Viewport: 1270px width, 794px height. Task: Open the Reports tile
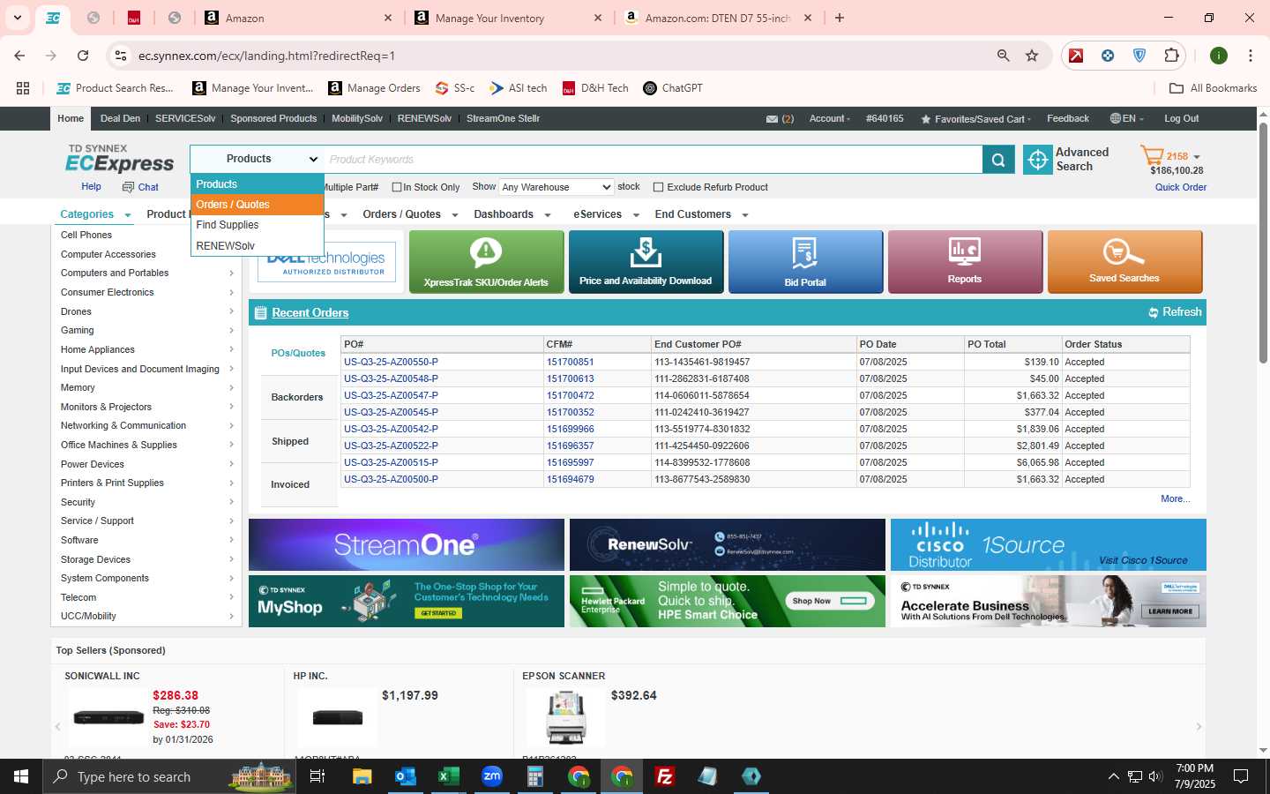click(965, 261)
